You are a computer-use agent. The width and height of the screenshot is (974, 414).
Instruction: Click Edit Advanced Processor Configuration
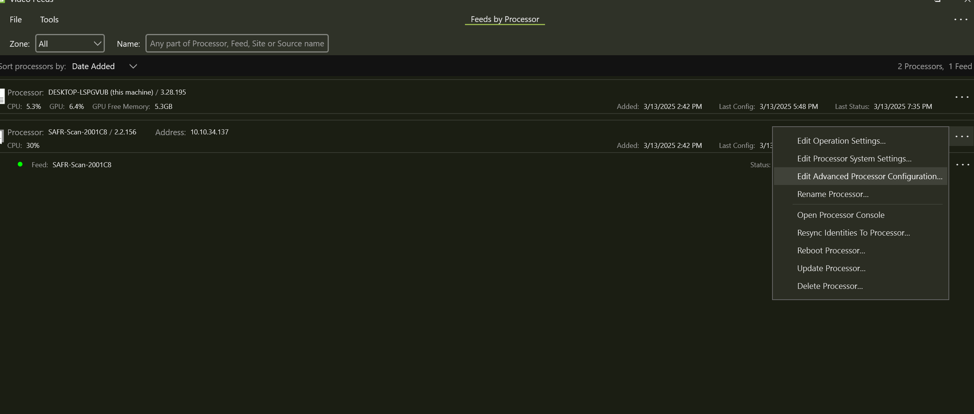tap(870, 176)
